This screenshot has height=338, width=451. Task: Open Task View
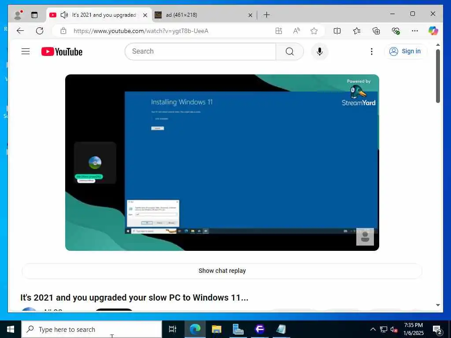[x=173, y=329]
